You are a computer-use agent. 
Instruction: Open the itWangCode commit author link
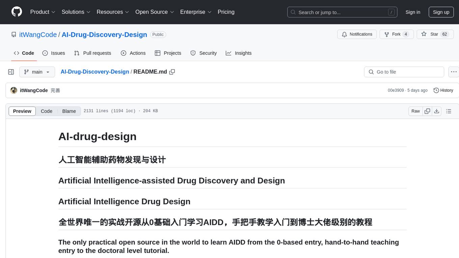(34, 91)
